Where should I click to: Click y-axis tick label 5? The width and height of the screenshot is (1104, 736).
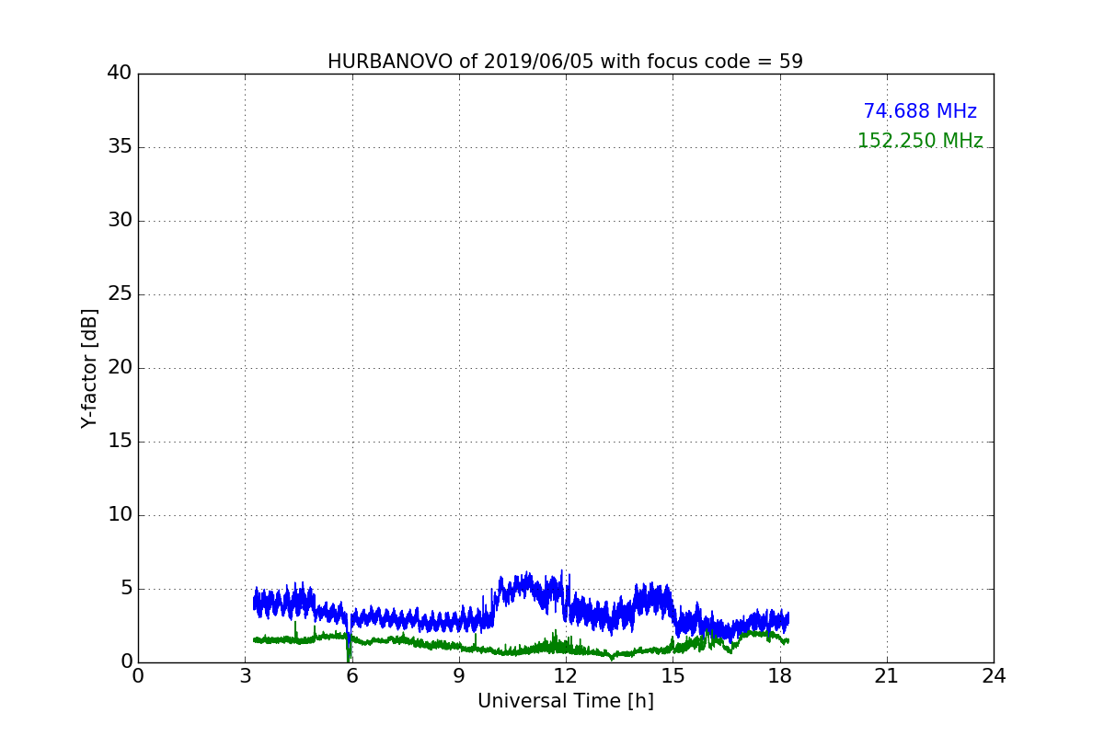click(125, 589)
